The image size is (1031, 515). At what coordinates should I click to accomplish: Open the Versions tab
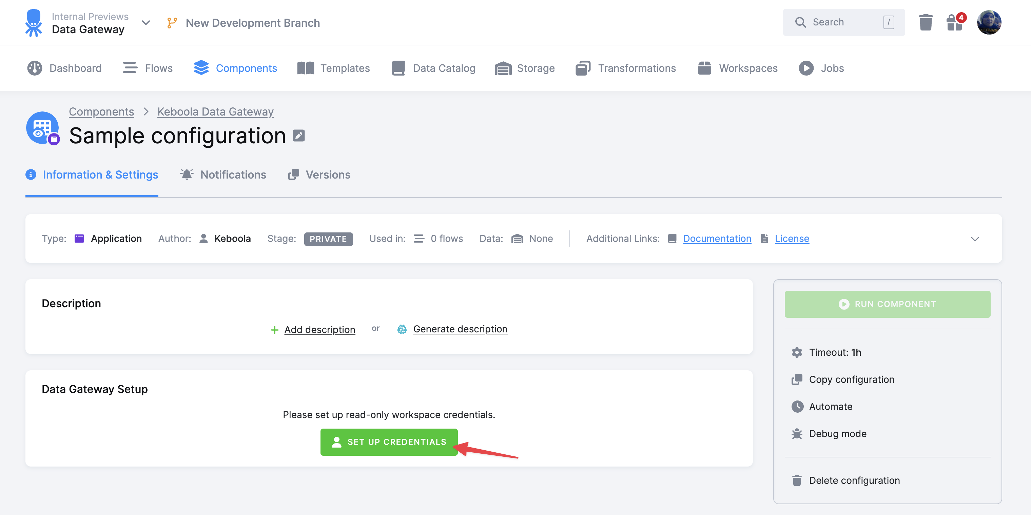point(319,175)
